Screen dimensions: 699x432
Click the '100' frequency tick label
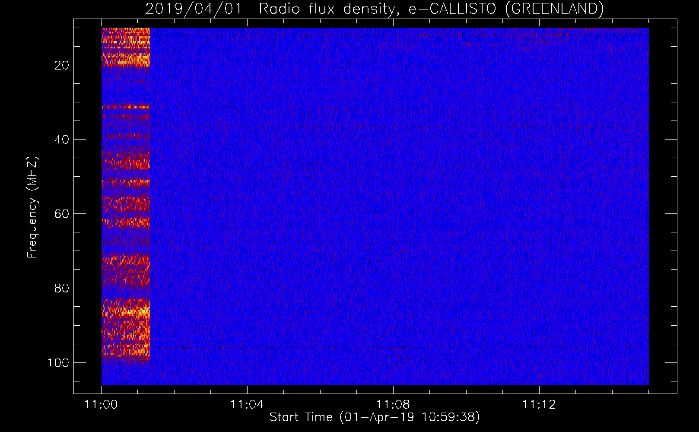tap(58, 362)
